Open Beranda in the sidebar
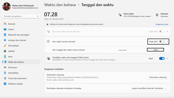174x98 pixels. point(21,24)
